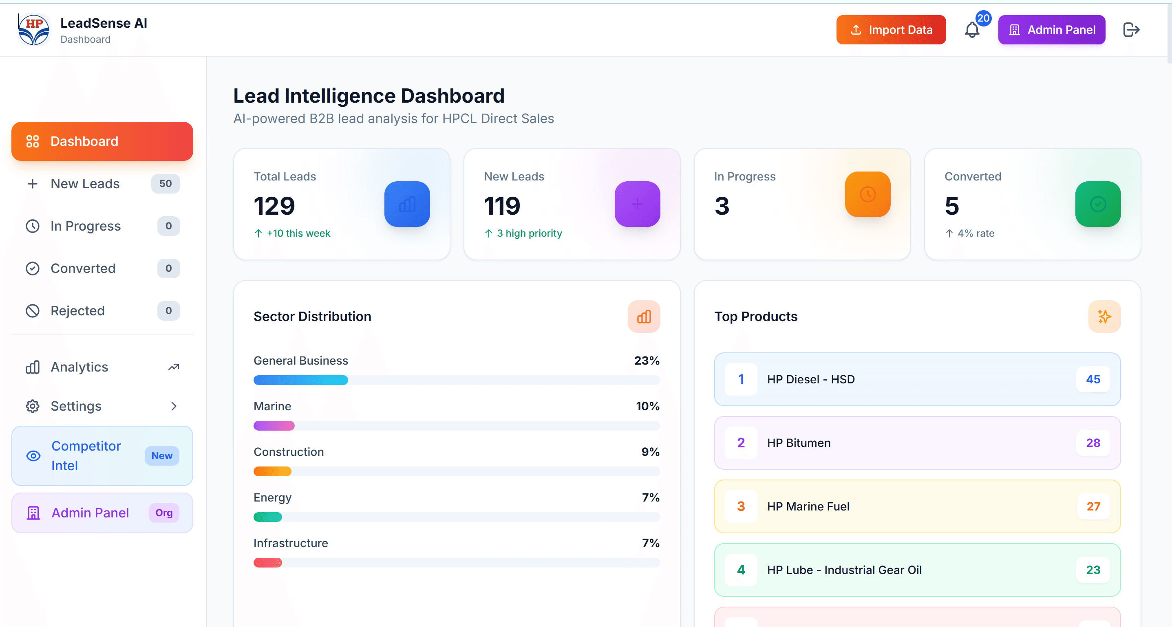Click the Analytics bar chart icon
Screen dimensions: 1172x627
pyautogui.click(x=32, y=367)
